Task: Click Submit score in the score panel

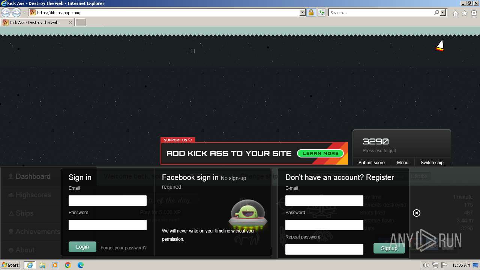Action: pos(372,162)
